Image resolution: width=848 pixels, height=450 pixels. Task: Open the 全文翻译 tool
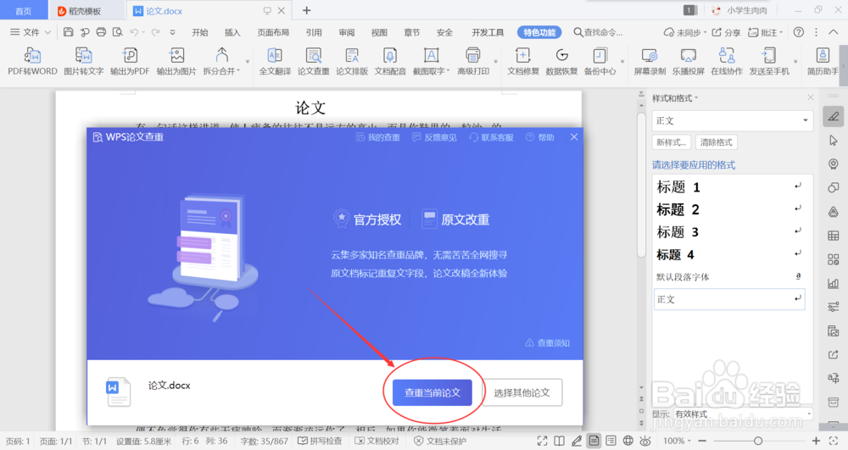(275, 61)
